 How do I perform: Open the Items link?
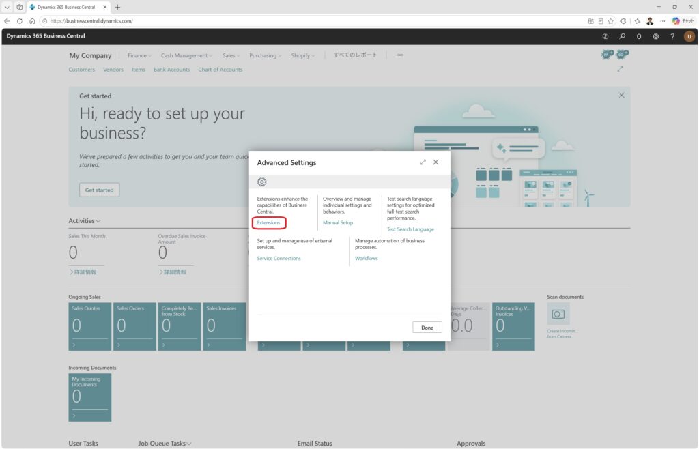138,70
